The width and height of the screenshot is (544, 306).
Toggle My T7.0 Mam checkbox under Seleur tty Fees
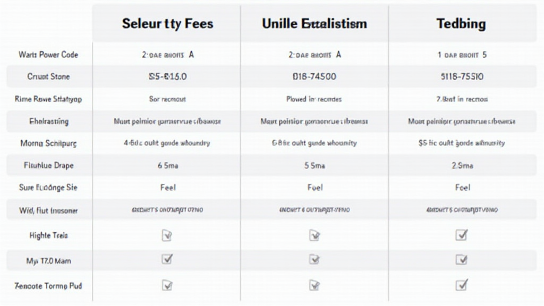(167, 259)
